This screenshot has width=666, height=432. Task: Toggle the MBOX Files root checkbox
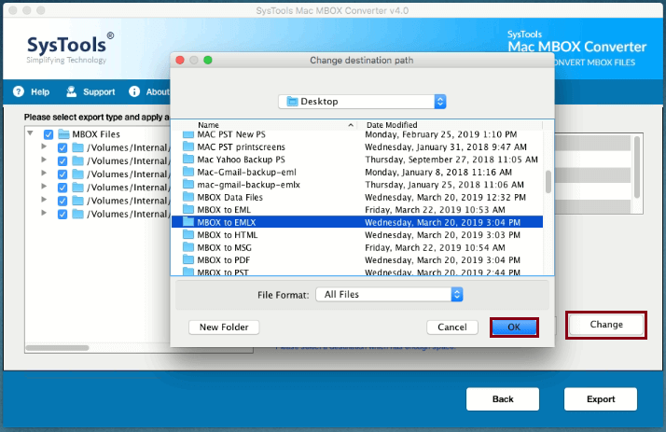click(49, 134)
